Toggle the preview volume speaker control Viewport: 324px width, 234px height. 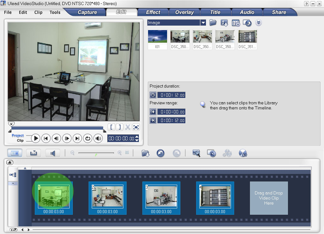(x=98, y=138)
